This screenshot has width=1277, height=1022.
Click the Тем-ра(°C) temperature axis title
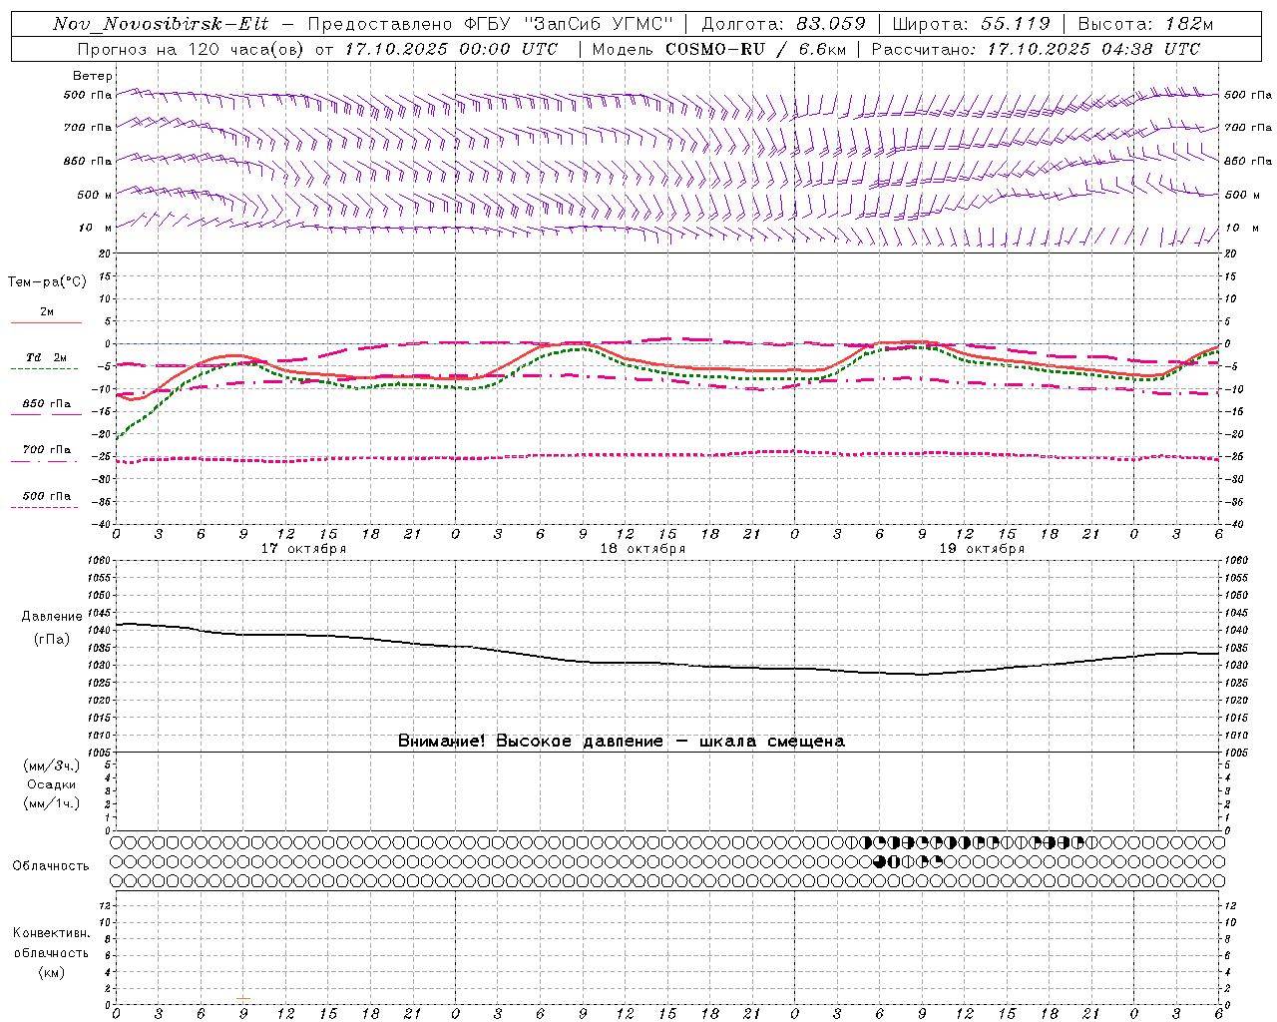coord(47,282)
